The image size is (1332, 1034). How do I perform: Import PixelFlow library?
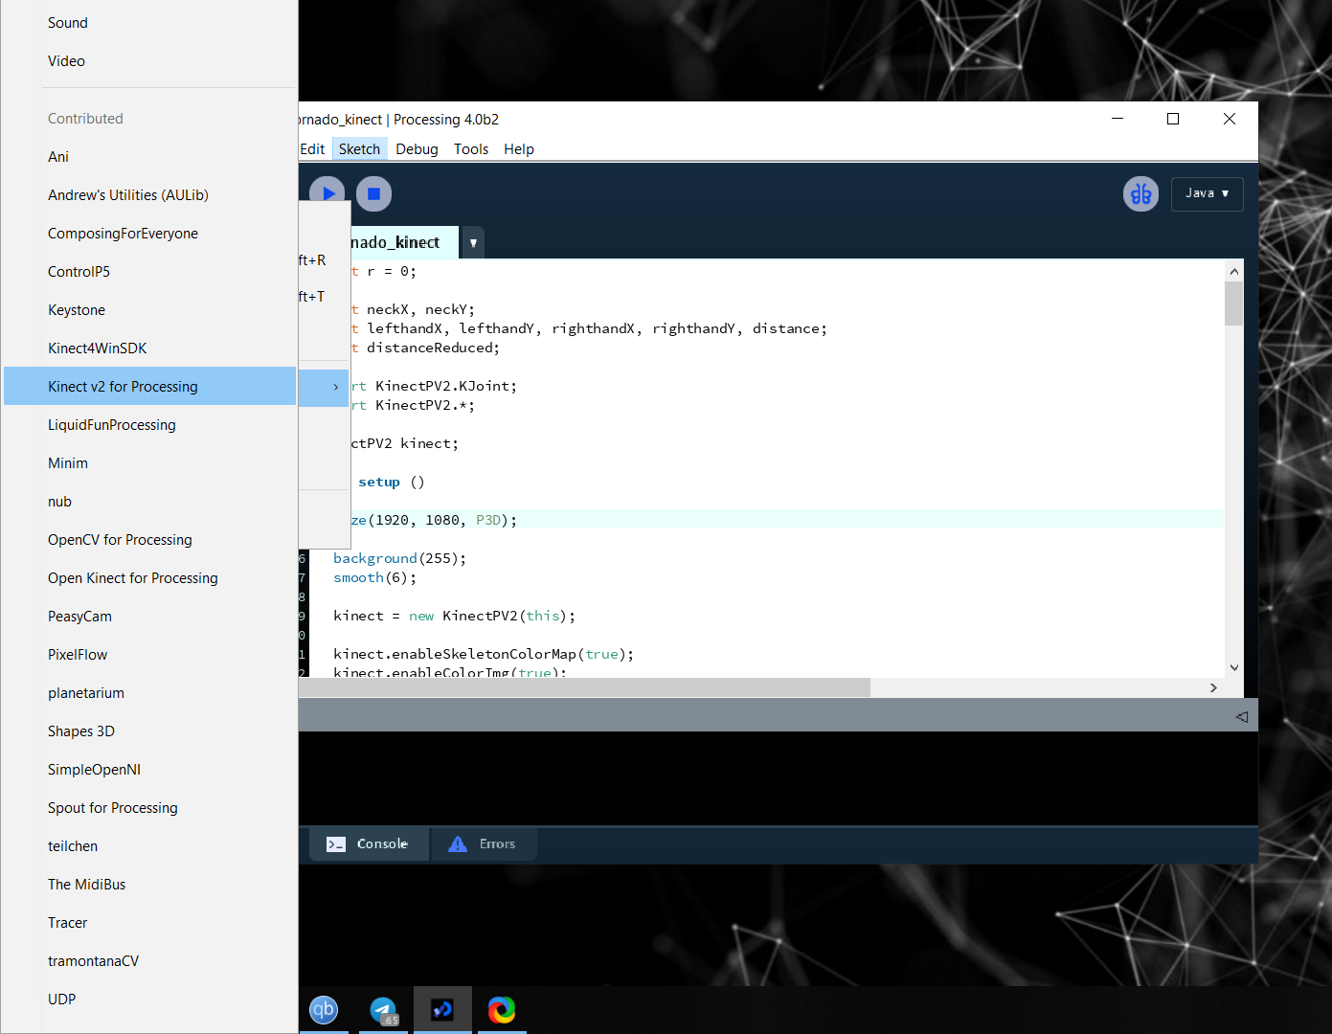150,655
